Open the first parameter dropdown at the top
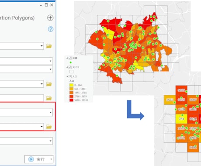This screenshot has height=166, width=201. [x=42, y=46]
